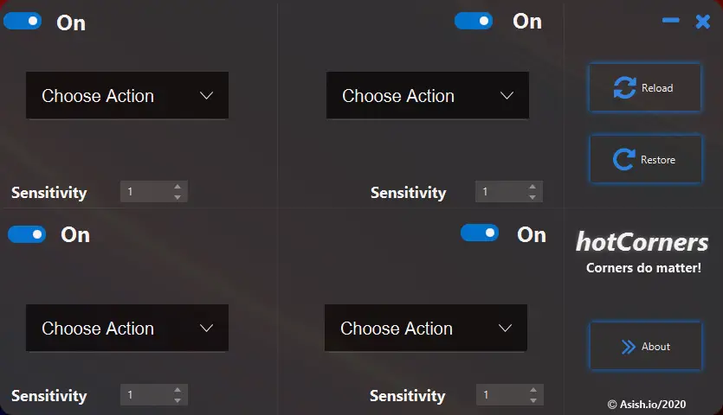
Task: Turn off the bottom-left corner switch
Action: tap(27, 233)
